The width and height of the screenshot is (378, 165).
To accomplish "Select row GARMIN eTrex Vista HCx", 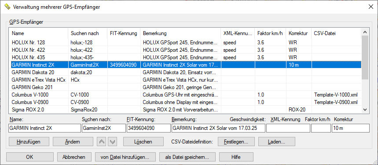I will (185, 80).
